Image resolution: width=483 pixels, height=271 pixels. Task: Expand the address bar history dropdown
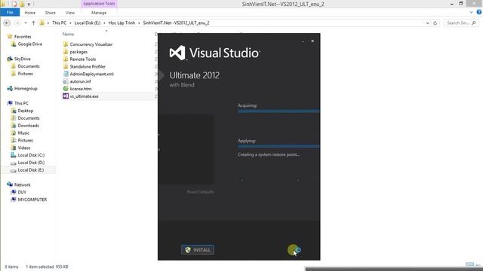428,23
